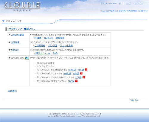Open the クレジット登録 link

[66, 45]
